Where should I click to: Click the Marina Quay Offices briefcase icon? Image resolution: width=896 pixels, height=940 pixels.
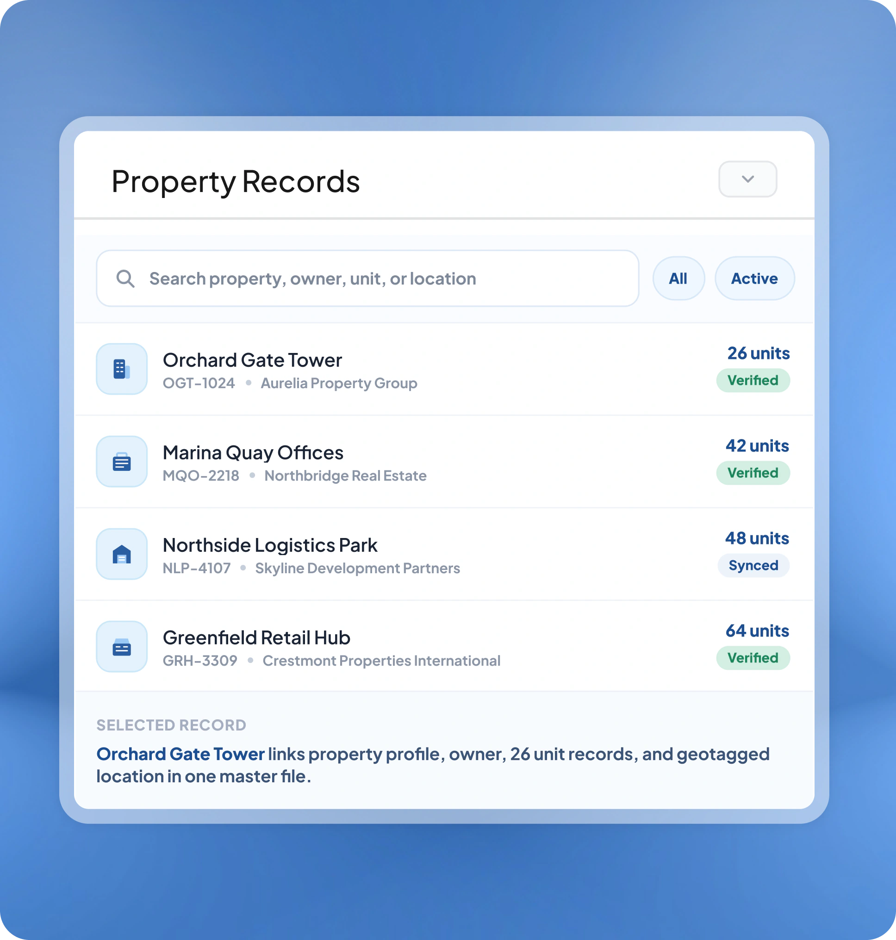tap(121, 462)
